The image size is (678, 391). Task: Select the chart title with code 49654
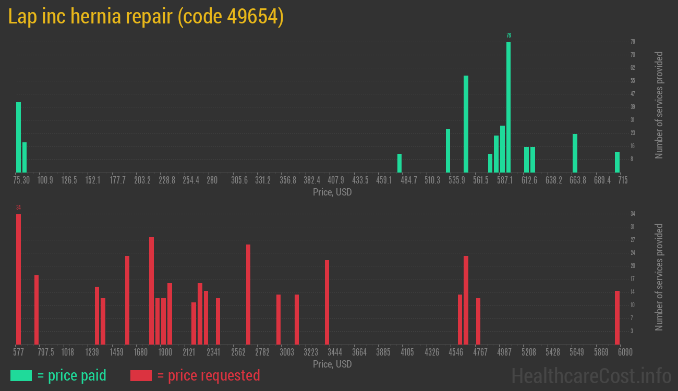[146, 17]
